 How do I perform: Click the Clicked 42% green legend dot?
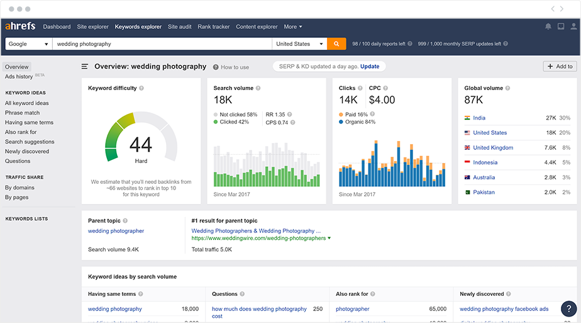tap(216, 122)
